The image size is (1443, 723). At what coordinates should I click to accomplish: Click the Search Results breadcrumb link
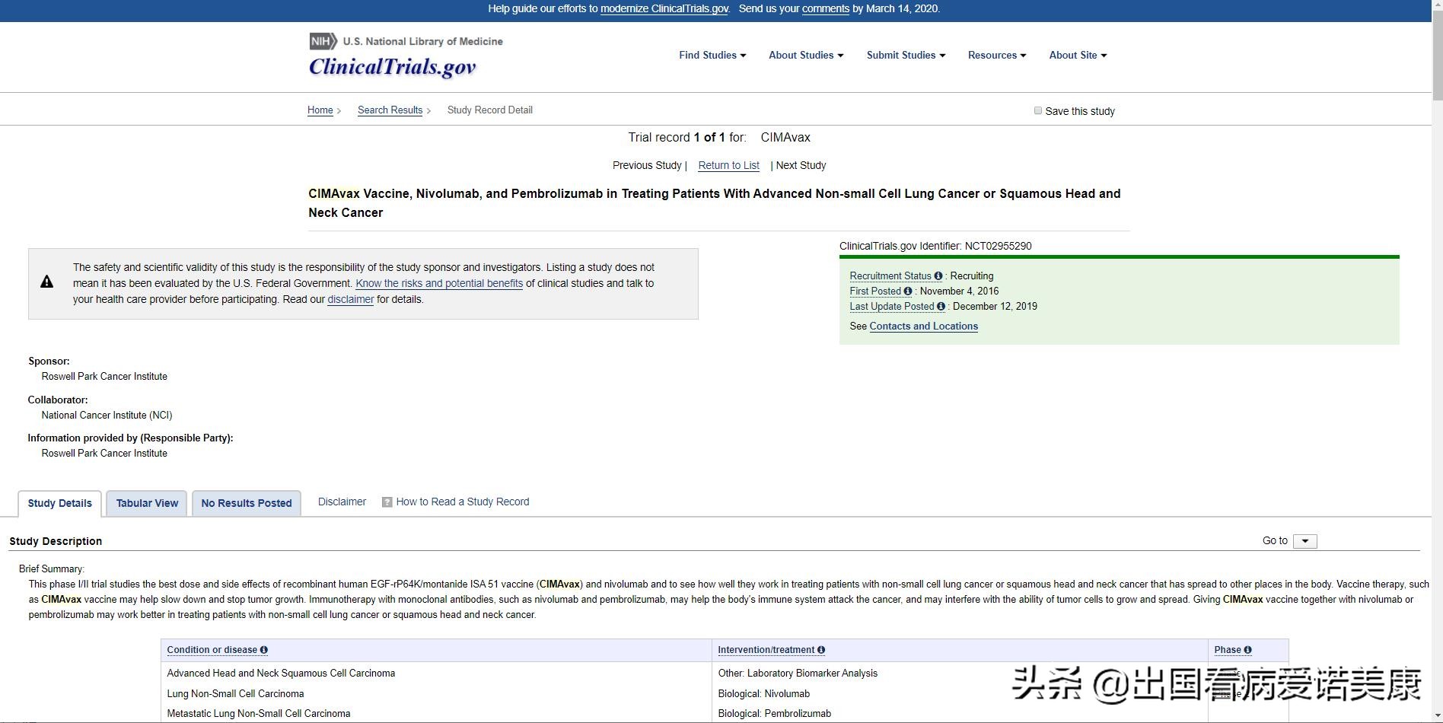[390, 110]
